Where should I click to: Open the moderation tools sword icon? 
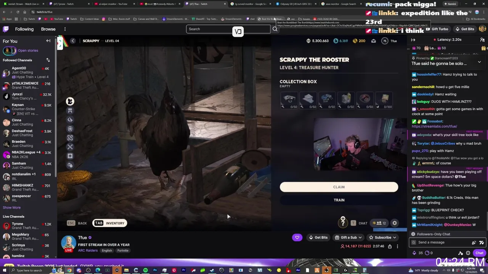tap(461, 253)
